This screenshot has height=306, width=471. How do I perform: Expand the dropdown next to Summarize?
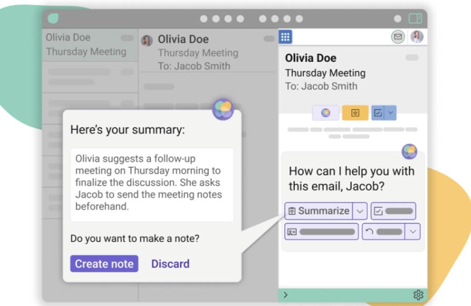[x=360, y=211]
